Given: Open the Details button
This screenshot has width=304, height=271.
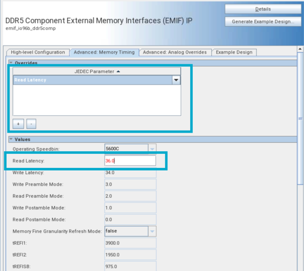Looking at the screenshot, I should pos(263,9).
